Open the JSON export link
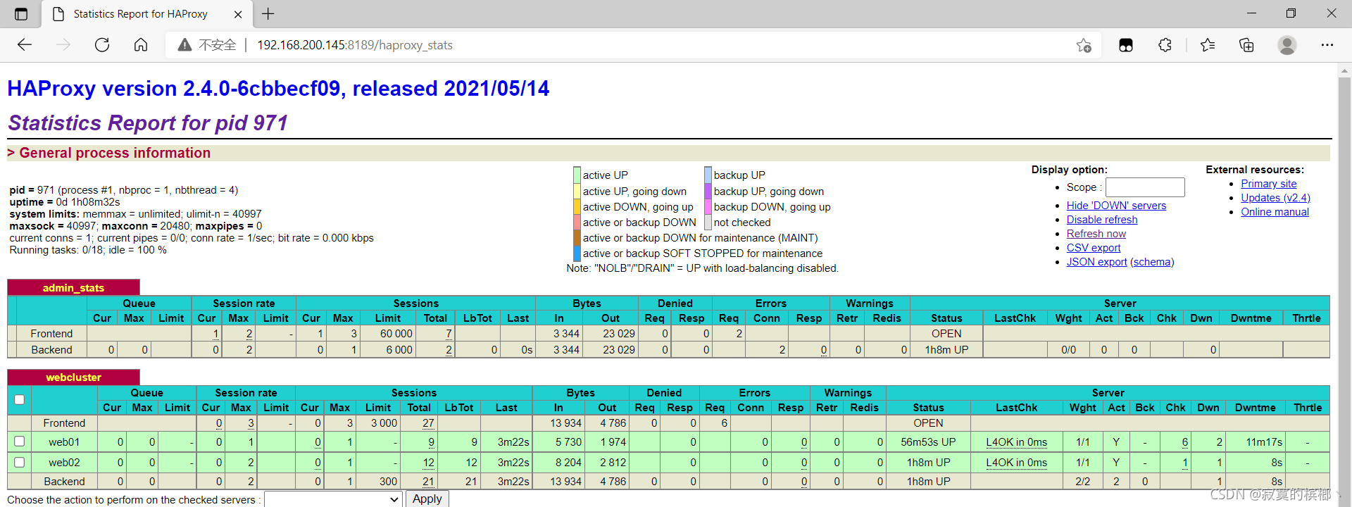Screen dimensions: 1352x507 [x=1096, y=262]
